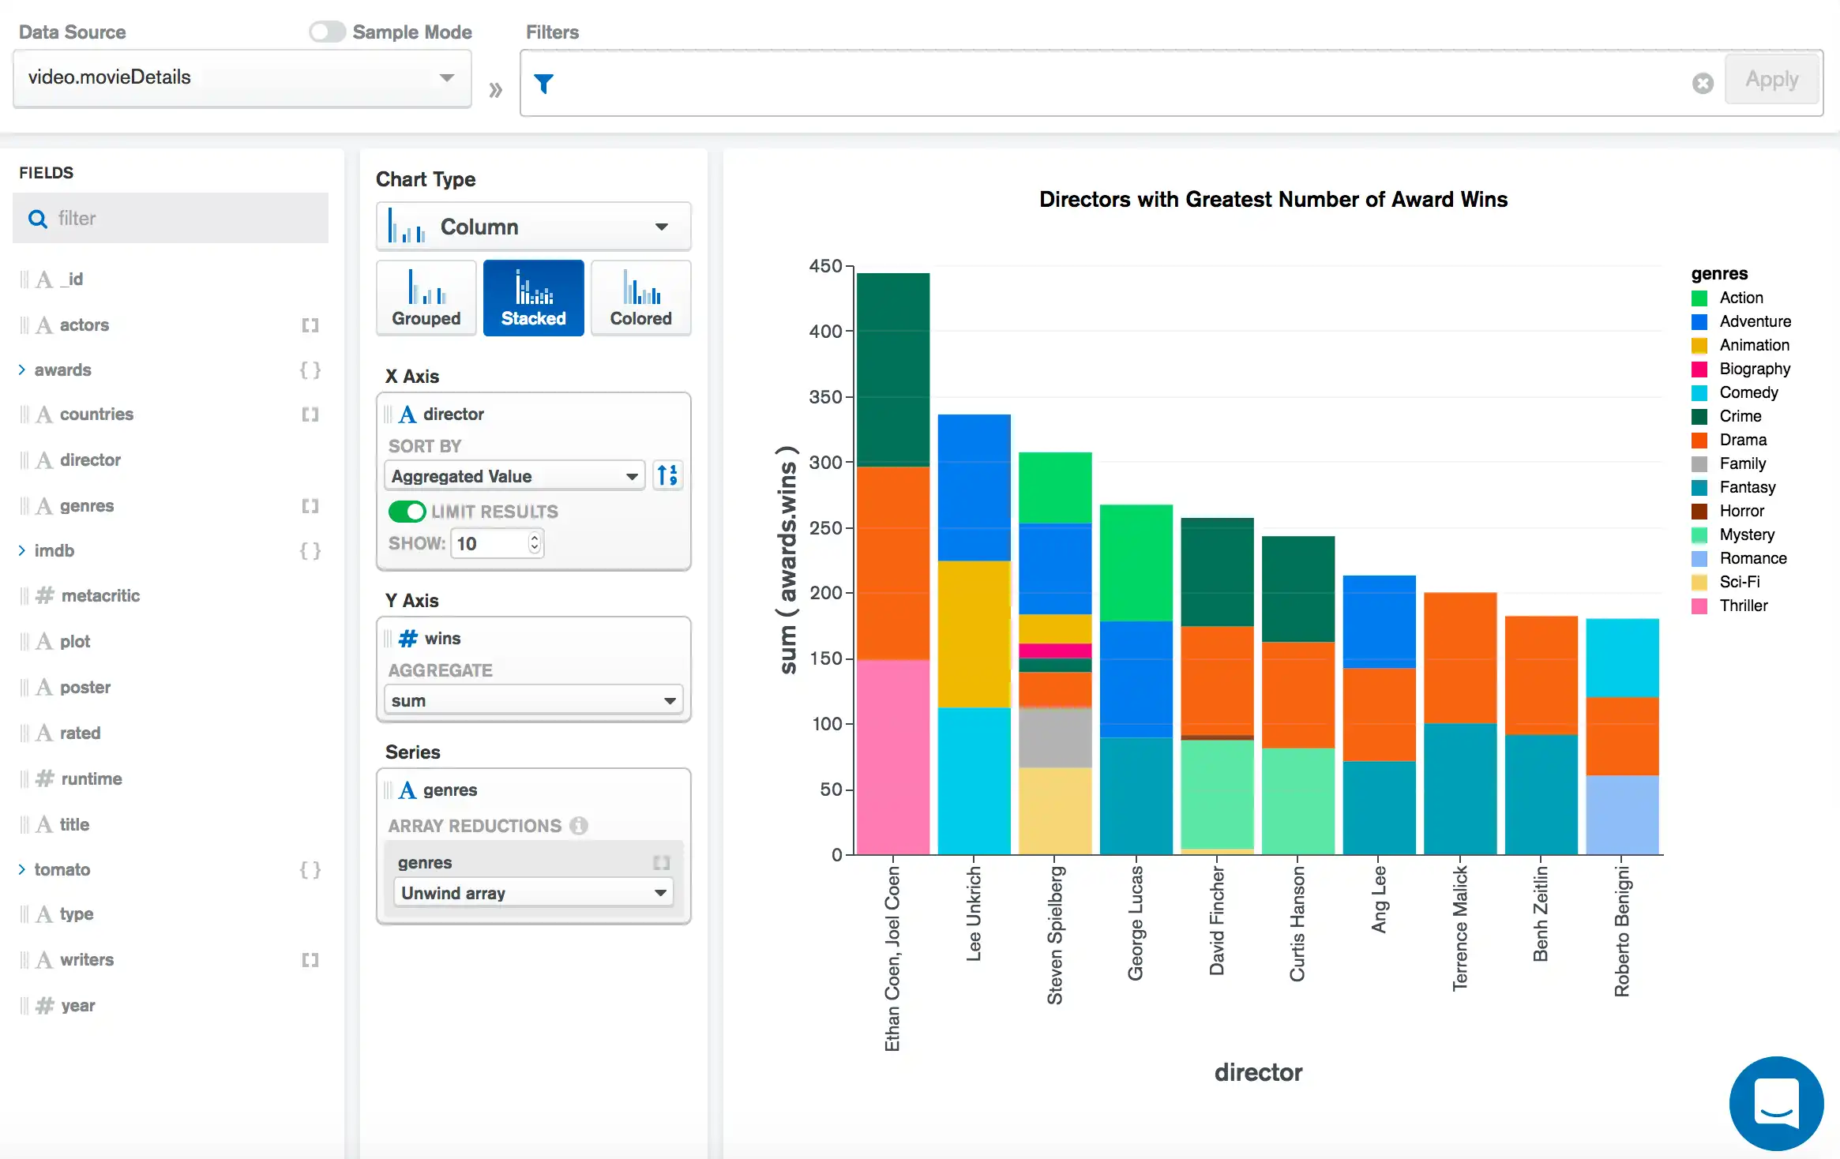
Task: Click the Array Reductions info icon
Action: pos(579,825)
